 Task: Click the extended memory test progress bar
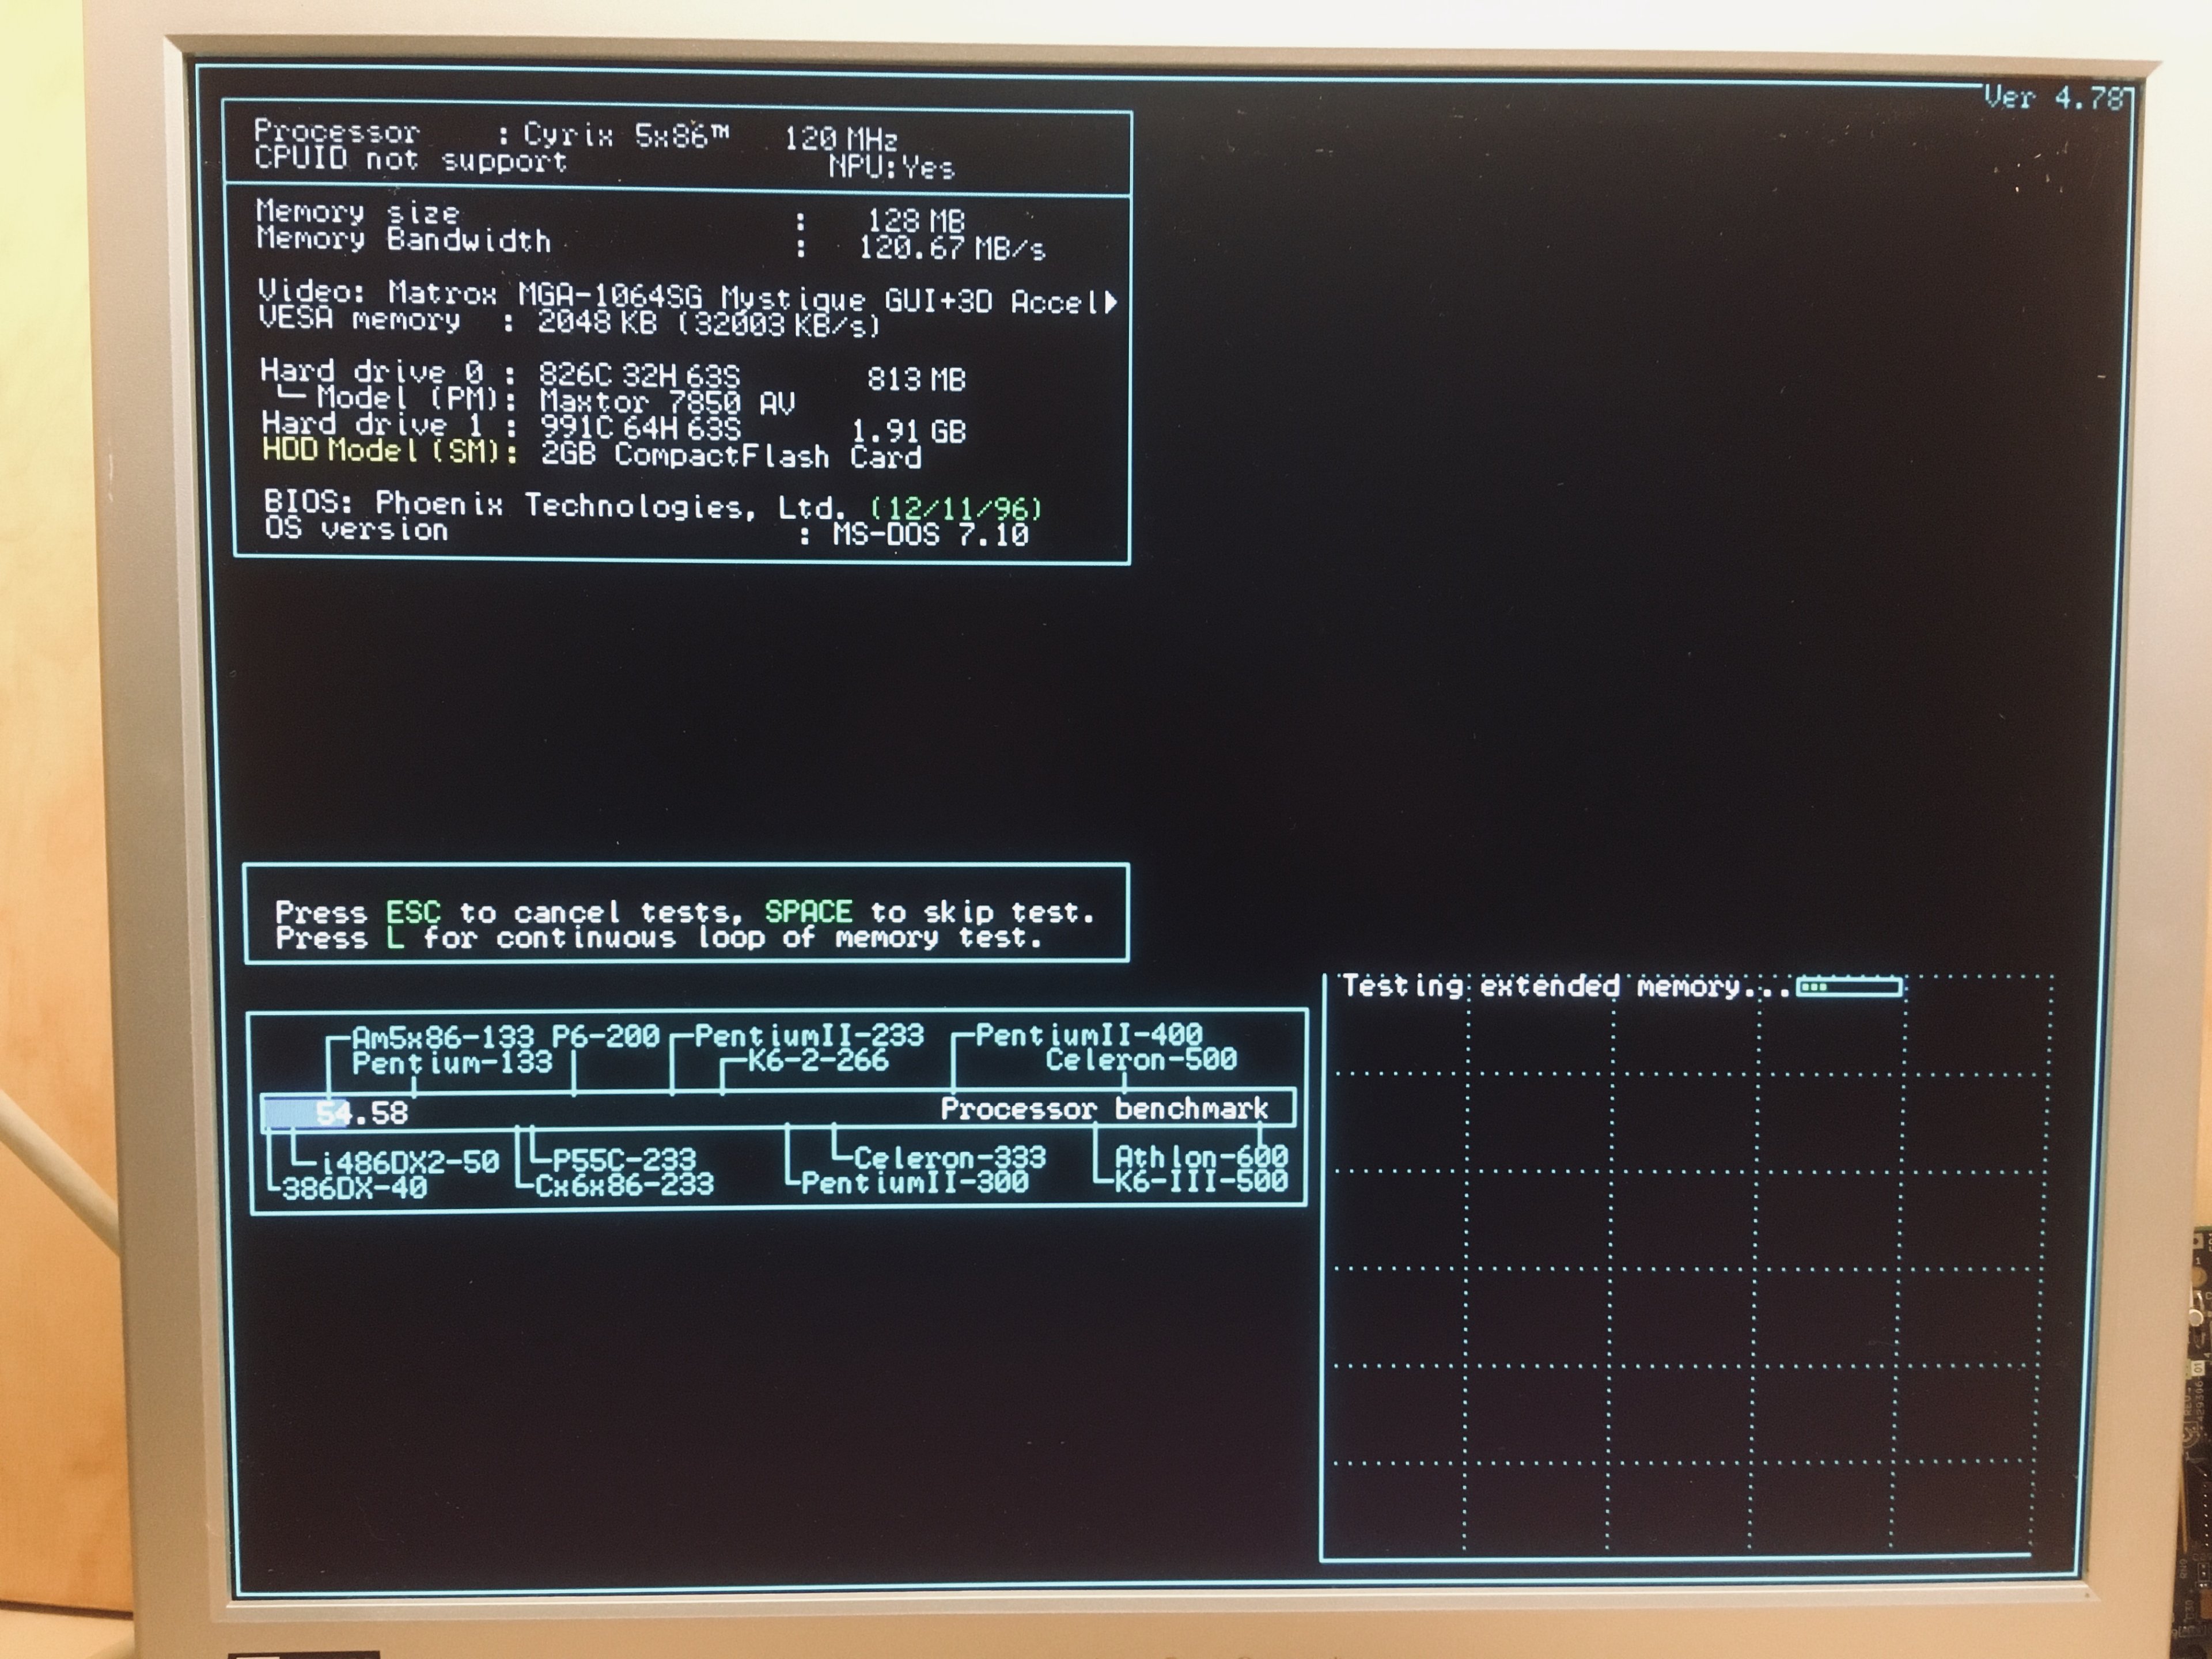[x=1849, y=987]
